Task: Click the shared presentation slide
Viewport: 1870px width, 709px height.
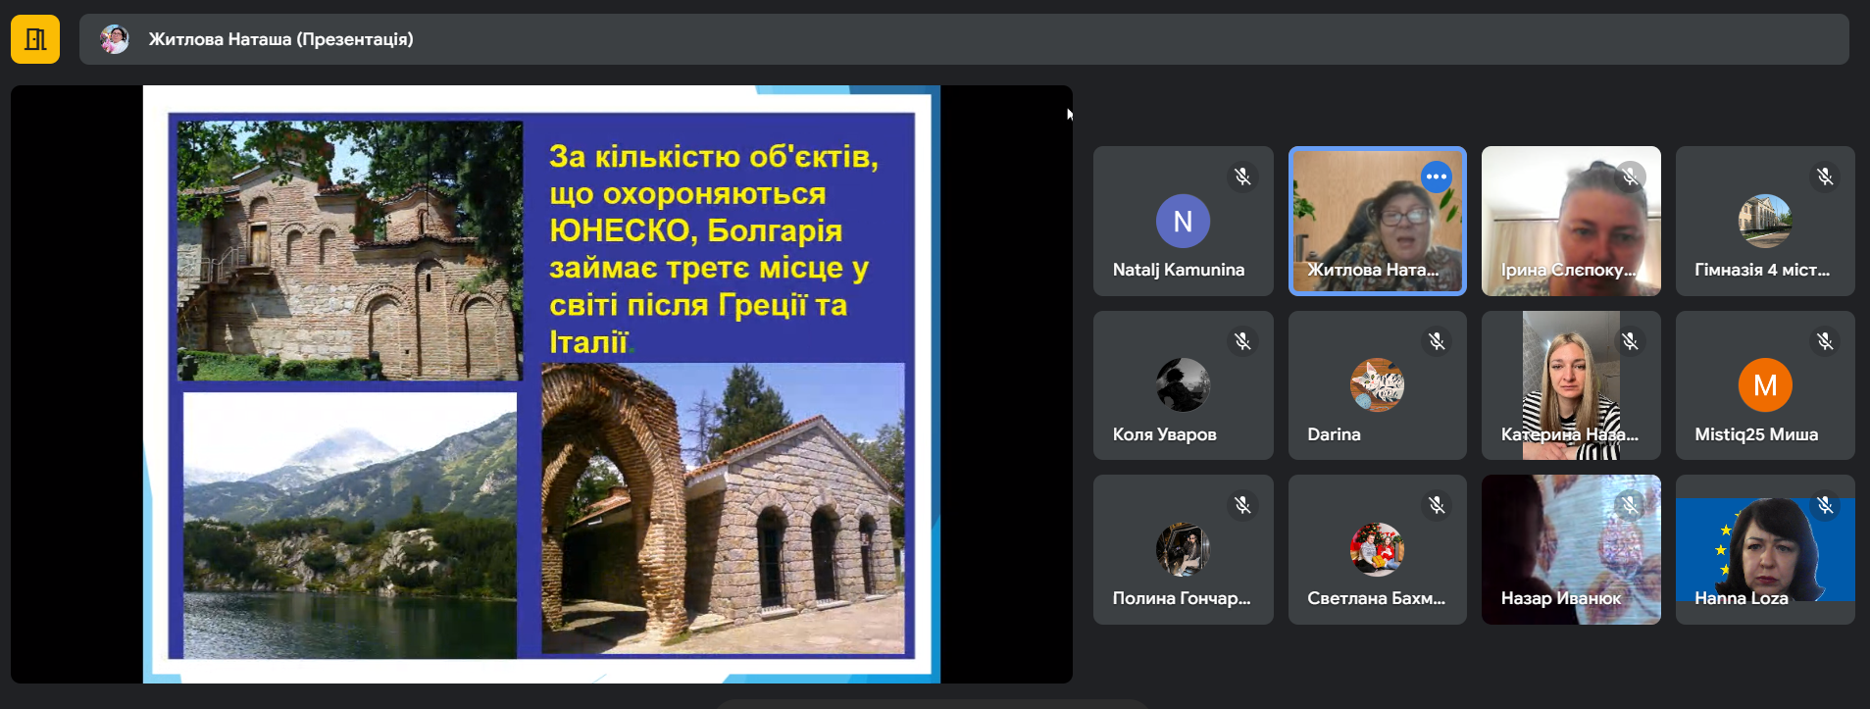Action: (x=541, y=383)
